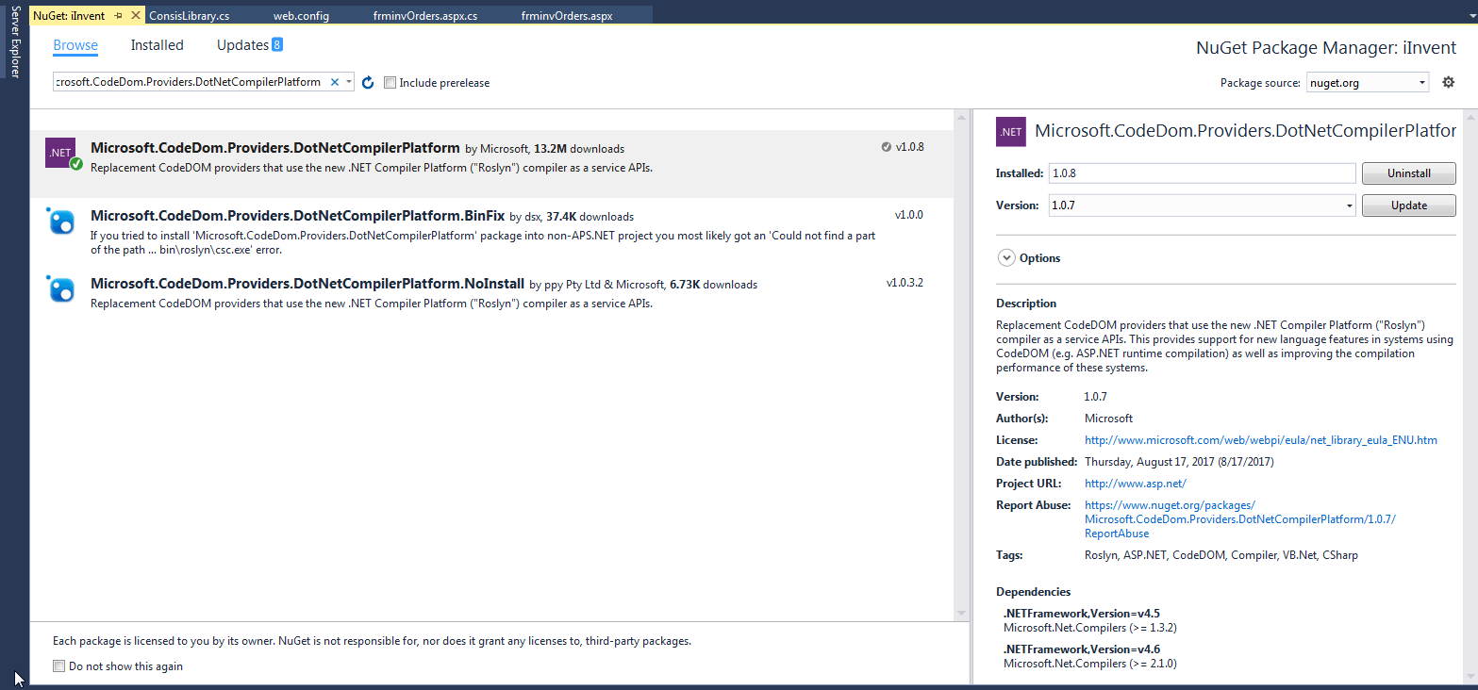Click the date published Thursday, August 17, 2017
The width and height of the screenshot is (1478, 690).
[x=1179, y=462]
